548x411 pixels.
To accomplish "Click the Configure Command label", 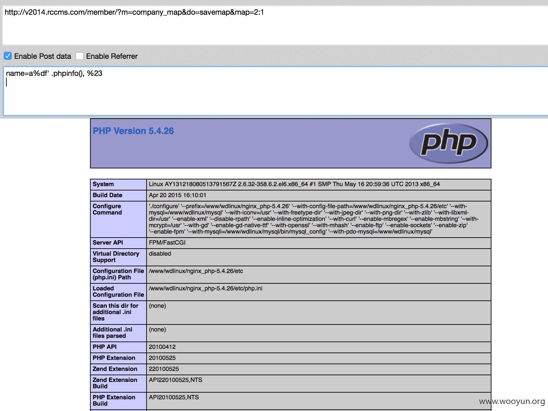I will (107, 209).
